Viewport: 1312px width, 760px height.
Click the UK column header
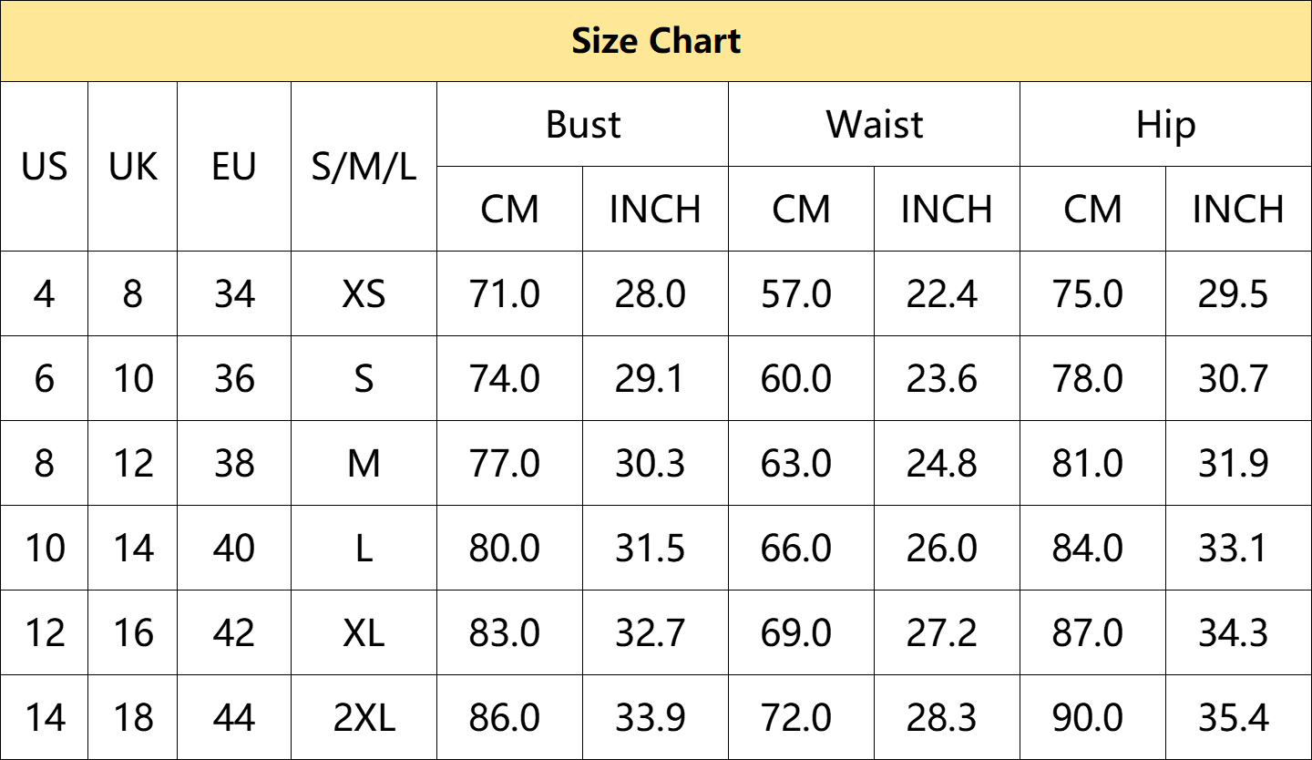click(133, 167)
